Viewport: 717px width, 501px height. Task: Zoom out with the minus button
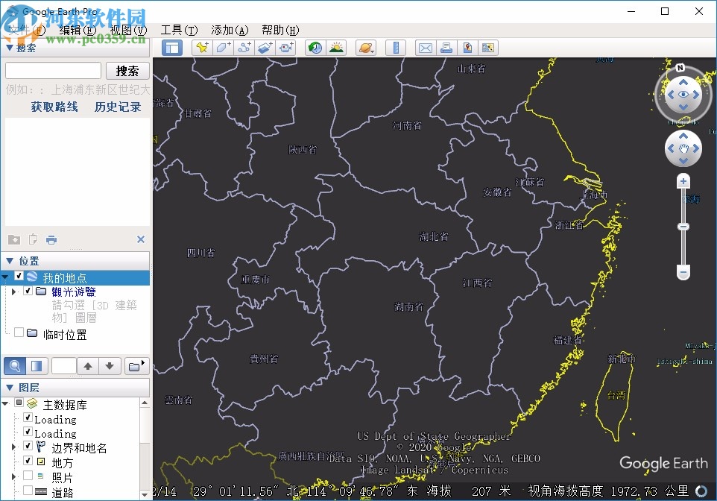(x=683, y=273)
